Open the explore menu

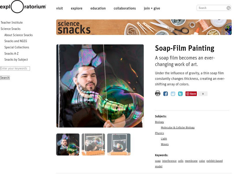[x=77, y=8]
